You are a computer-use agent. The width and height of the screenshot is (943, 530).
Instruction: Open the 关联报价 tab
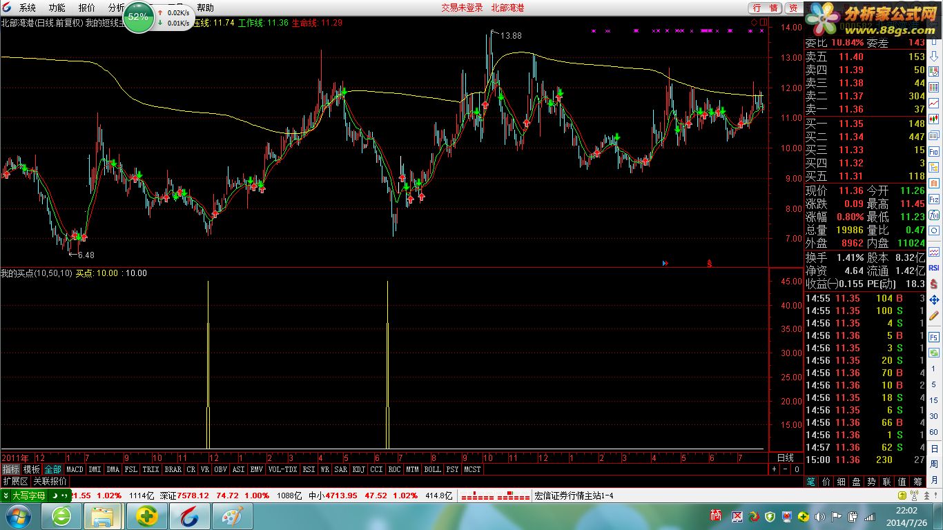(x=50, y=481)
